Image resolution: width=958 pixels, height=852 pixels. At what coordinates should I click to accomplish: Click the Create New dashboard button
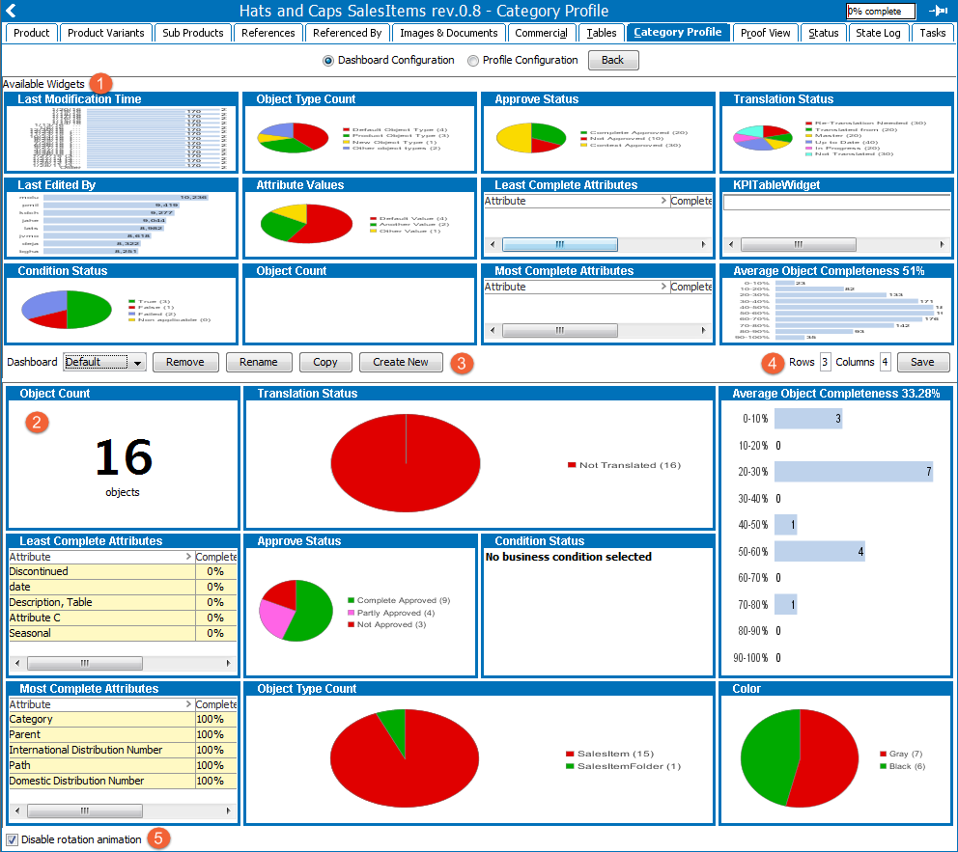point(401,362)
